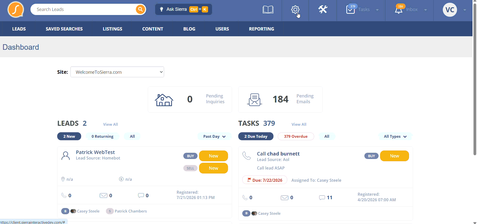Open the Site selection dropdown

click(117, 72)
